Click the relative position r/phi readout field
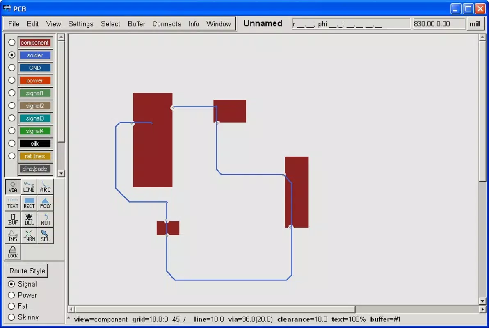Image resolution: width=489 pixels, height=328 pixels. pyautogui.click(x=351, y=24)
